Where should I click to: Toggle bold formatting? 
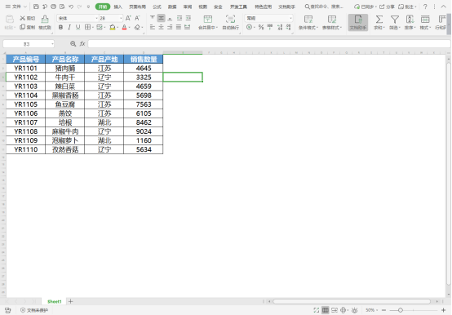tap(60, 27)
